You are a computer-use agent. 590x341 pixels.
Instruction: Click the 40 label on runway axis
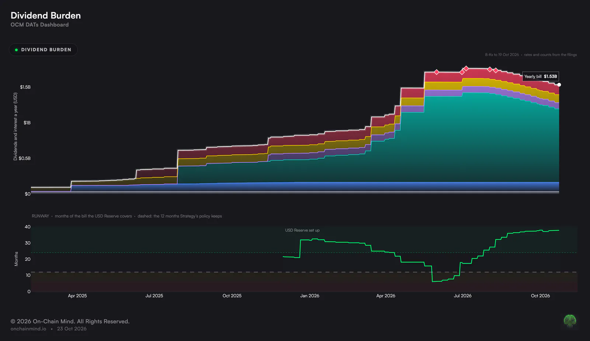click(28, 227)
